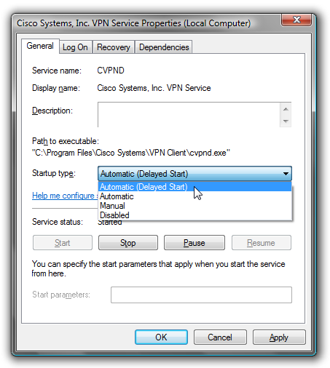
Task: Open the Help me configure link
Action: tap(65, 196)
